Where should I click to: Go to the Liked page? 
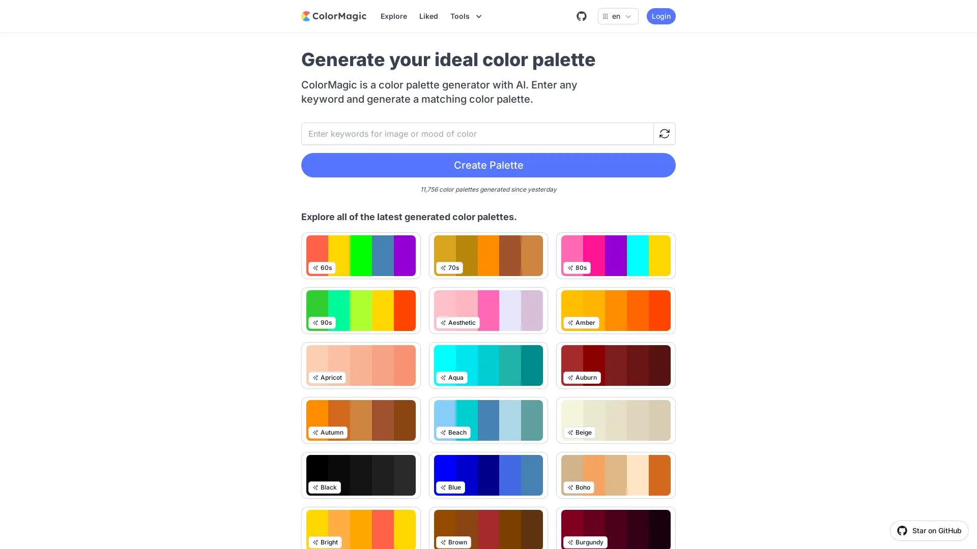(428, 16)
